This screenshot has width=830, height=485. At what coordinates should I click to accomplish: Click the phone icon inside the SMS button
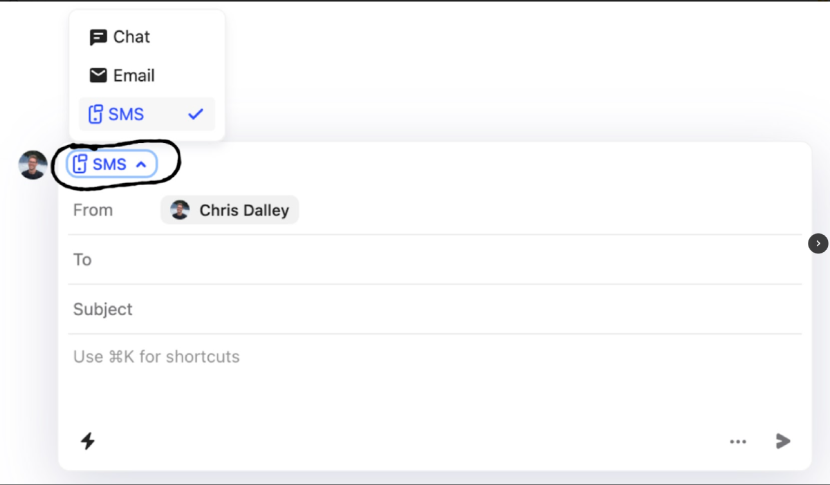click(80, 164)
